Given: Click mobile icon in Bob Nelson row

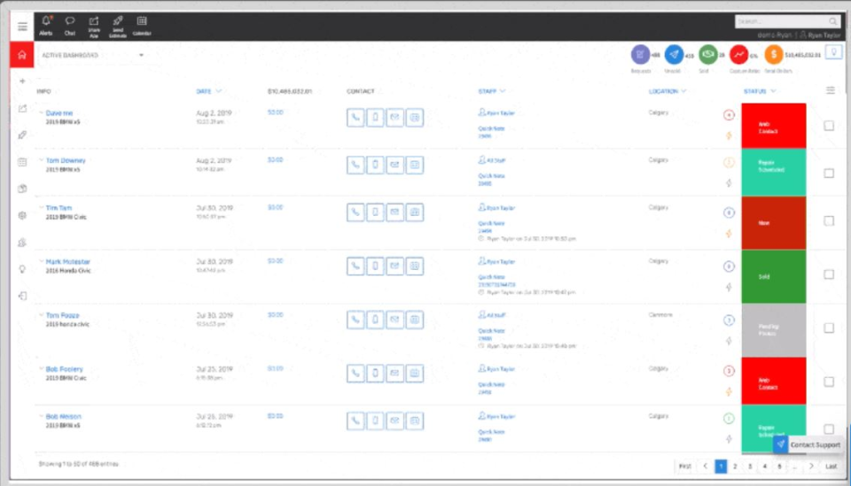Looking at the screenshot, I should [x=375, y=421].
